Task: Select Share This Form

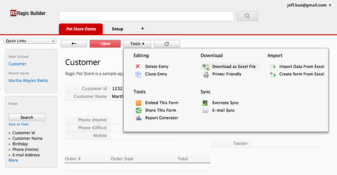Action: tap(160, 110)
